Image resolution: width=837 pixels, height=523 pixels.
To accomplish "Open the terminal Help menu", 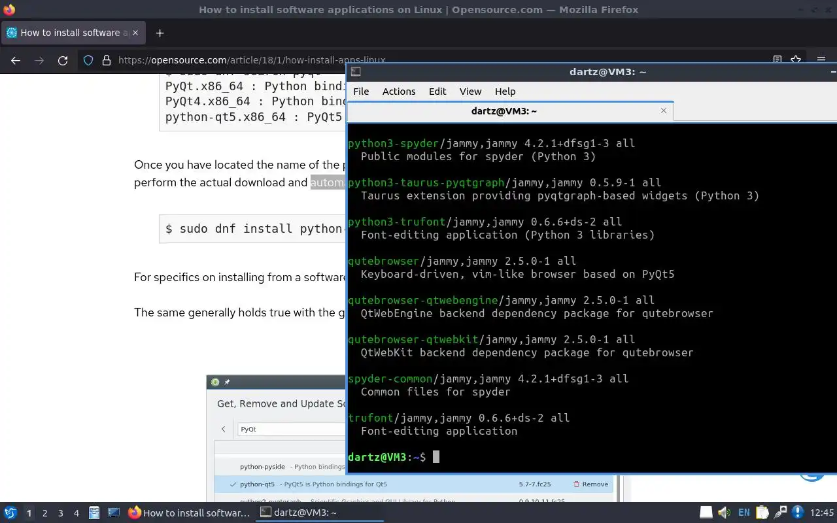I will tap(505, 92).
